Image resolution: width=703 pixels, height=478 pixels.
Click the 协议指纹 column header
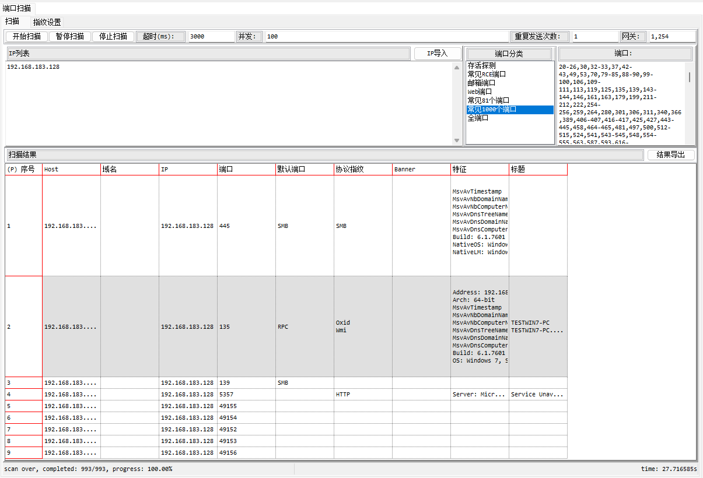362,170
